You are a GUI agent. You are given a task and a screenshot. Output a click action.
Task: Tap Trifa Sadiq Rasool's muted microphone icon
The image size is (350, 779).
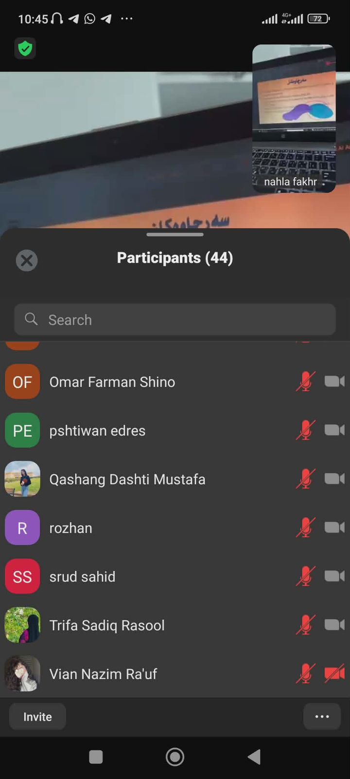305,625
